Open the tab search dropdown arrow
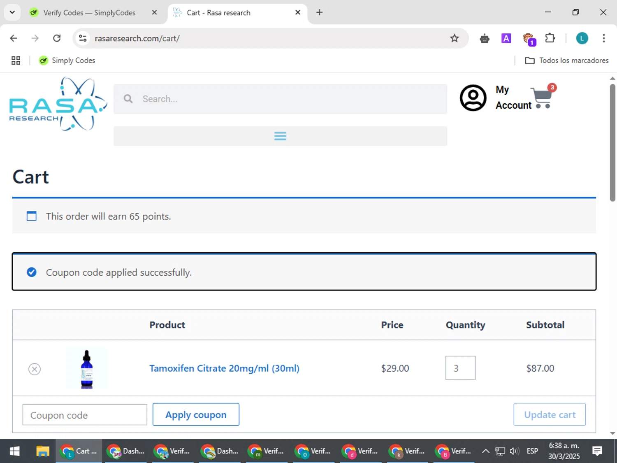The image size is (617, 463). point(12,12)
